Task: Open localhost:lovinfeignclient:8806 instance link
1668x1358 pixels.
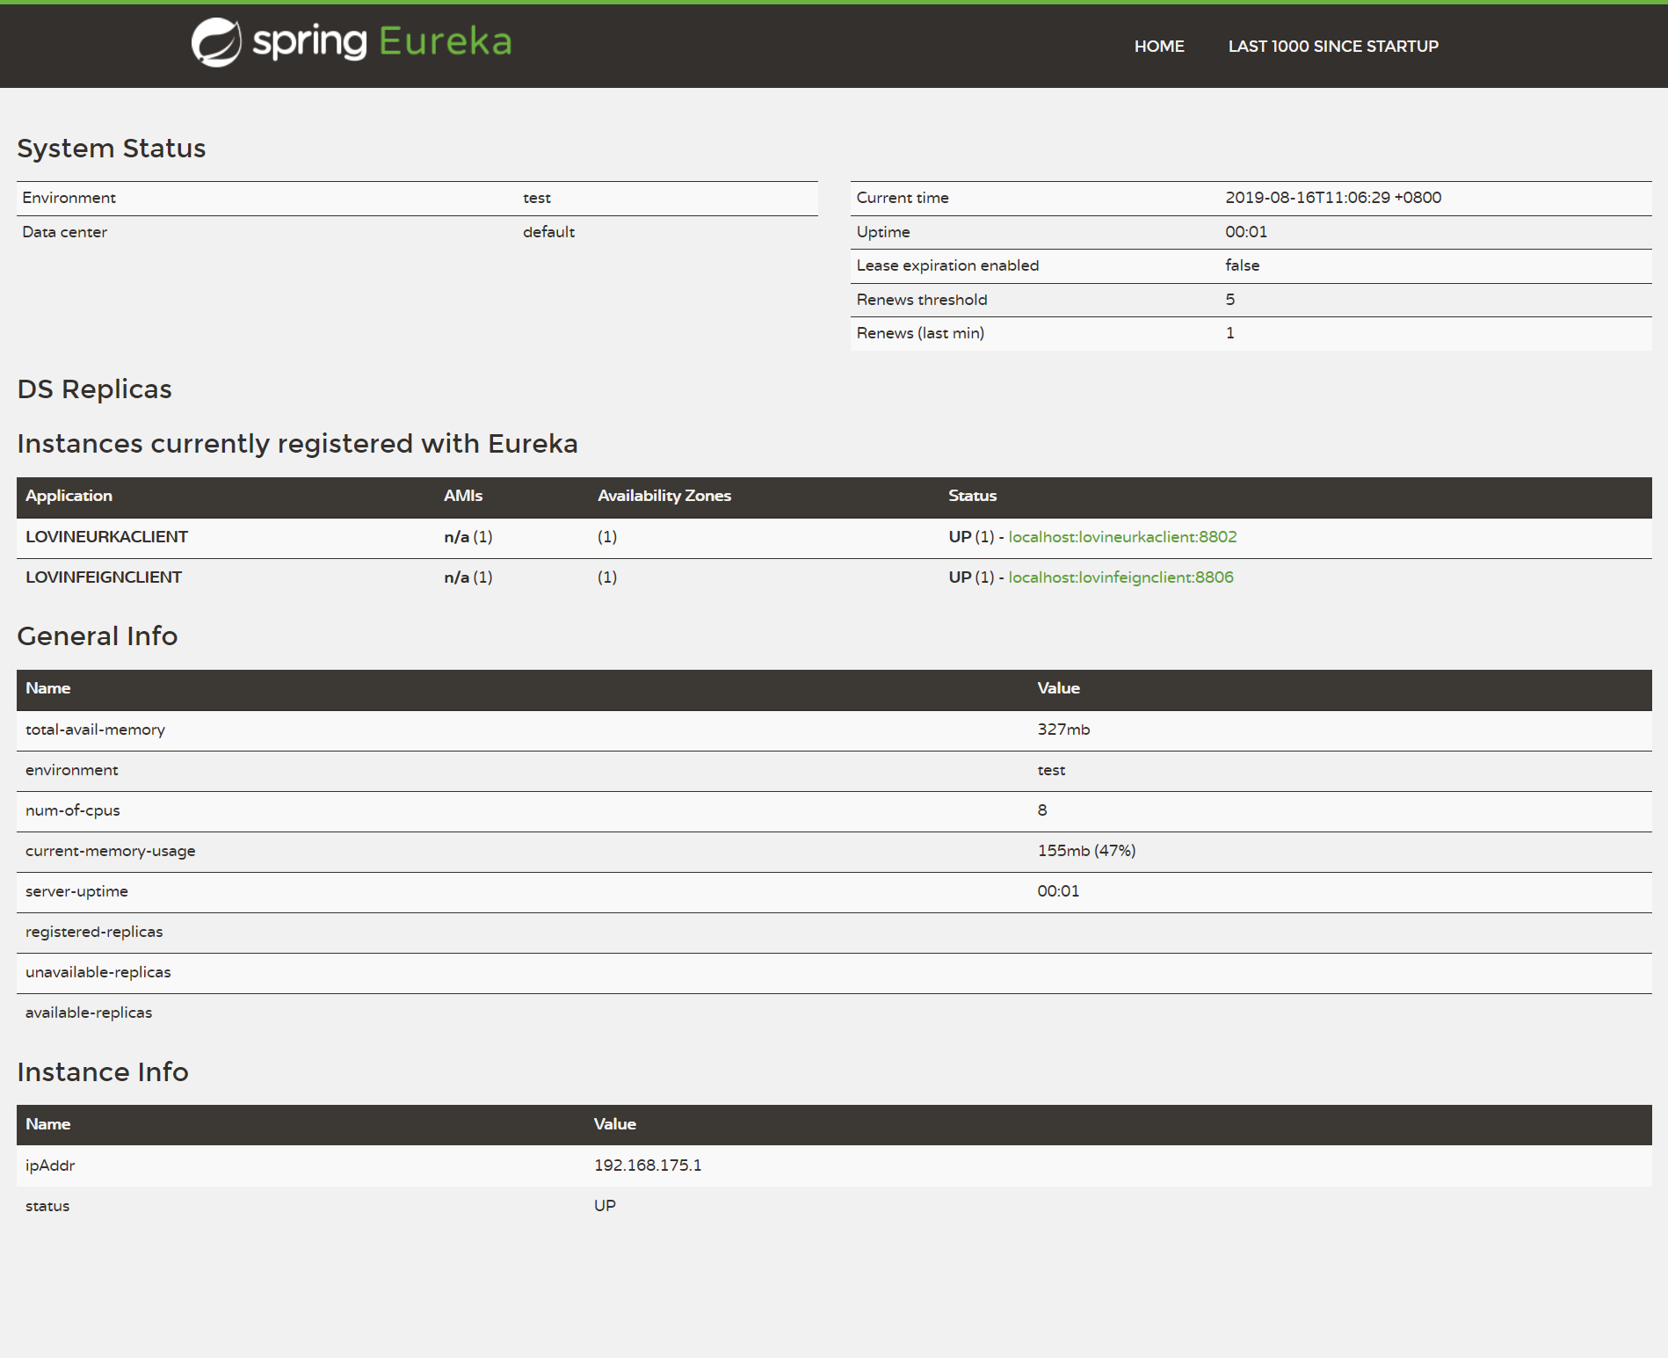Action: (1120, 577)
